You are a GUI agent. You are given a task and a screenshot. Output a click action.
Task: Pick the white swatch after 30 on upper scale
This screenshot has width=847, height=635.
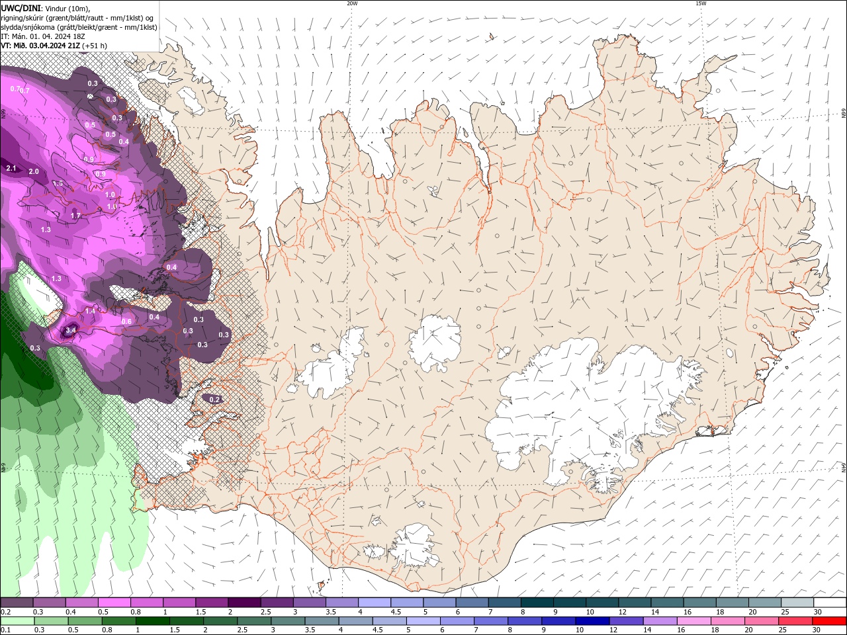pos(830,603)
